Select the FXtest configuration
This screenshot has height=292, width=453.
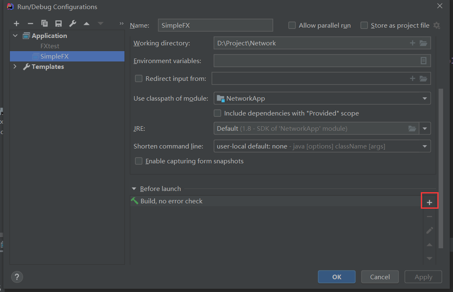point(50,46)
